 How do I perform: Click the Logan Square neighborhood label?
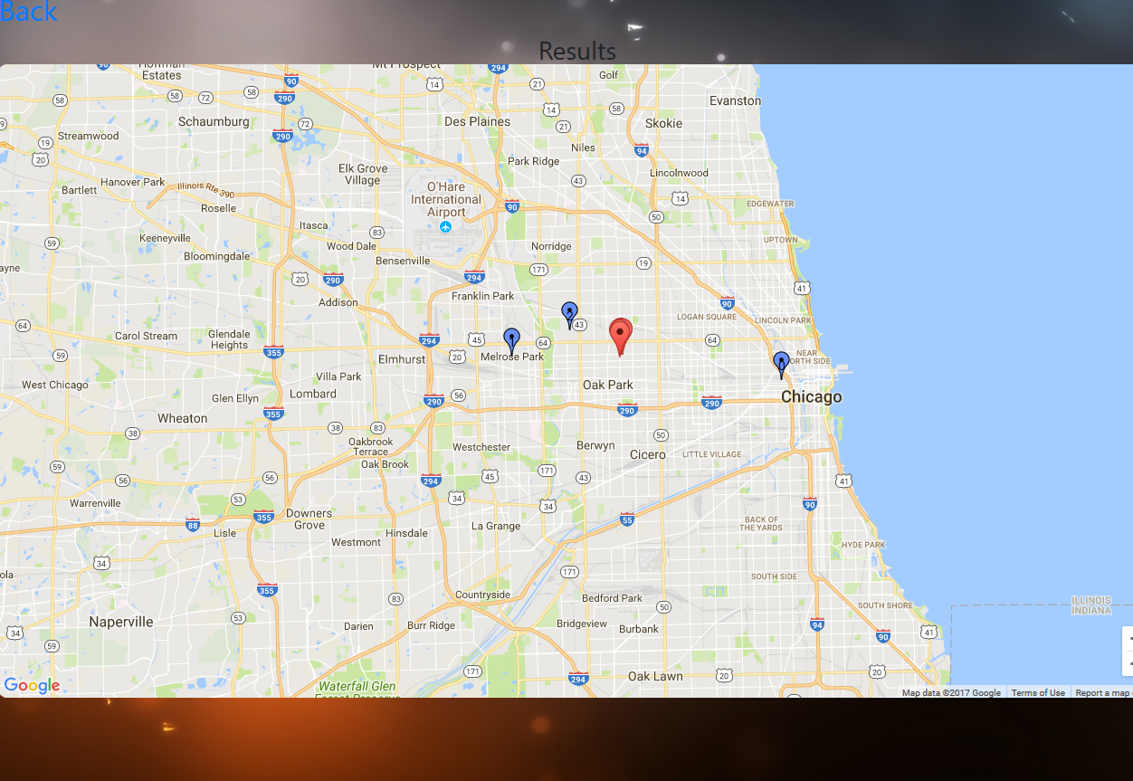pos(708,317)
